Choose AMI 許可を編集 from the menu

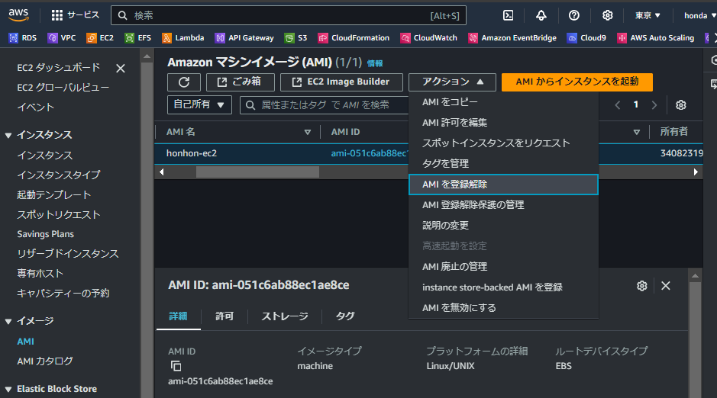[503, 123]
